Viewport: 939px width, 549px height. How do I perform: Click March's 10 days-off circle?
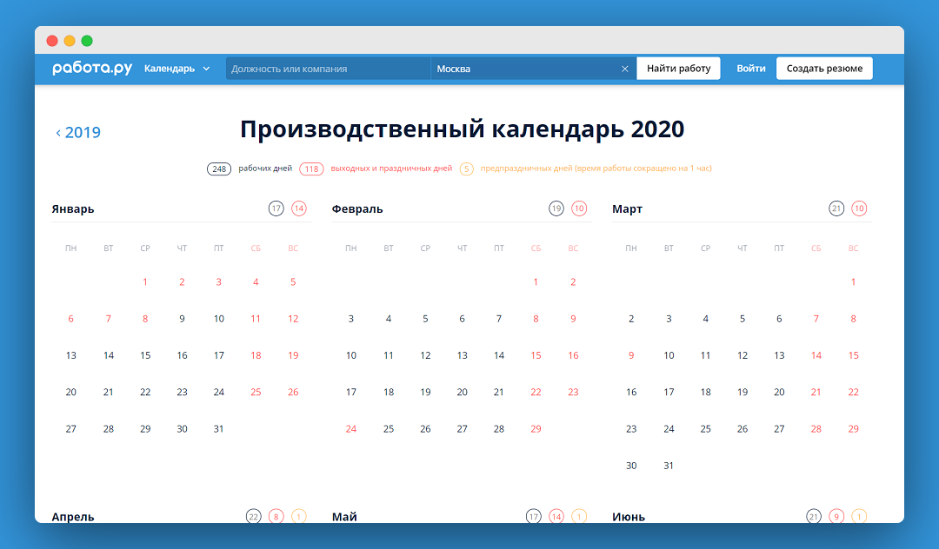click(859, 208)
